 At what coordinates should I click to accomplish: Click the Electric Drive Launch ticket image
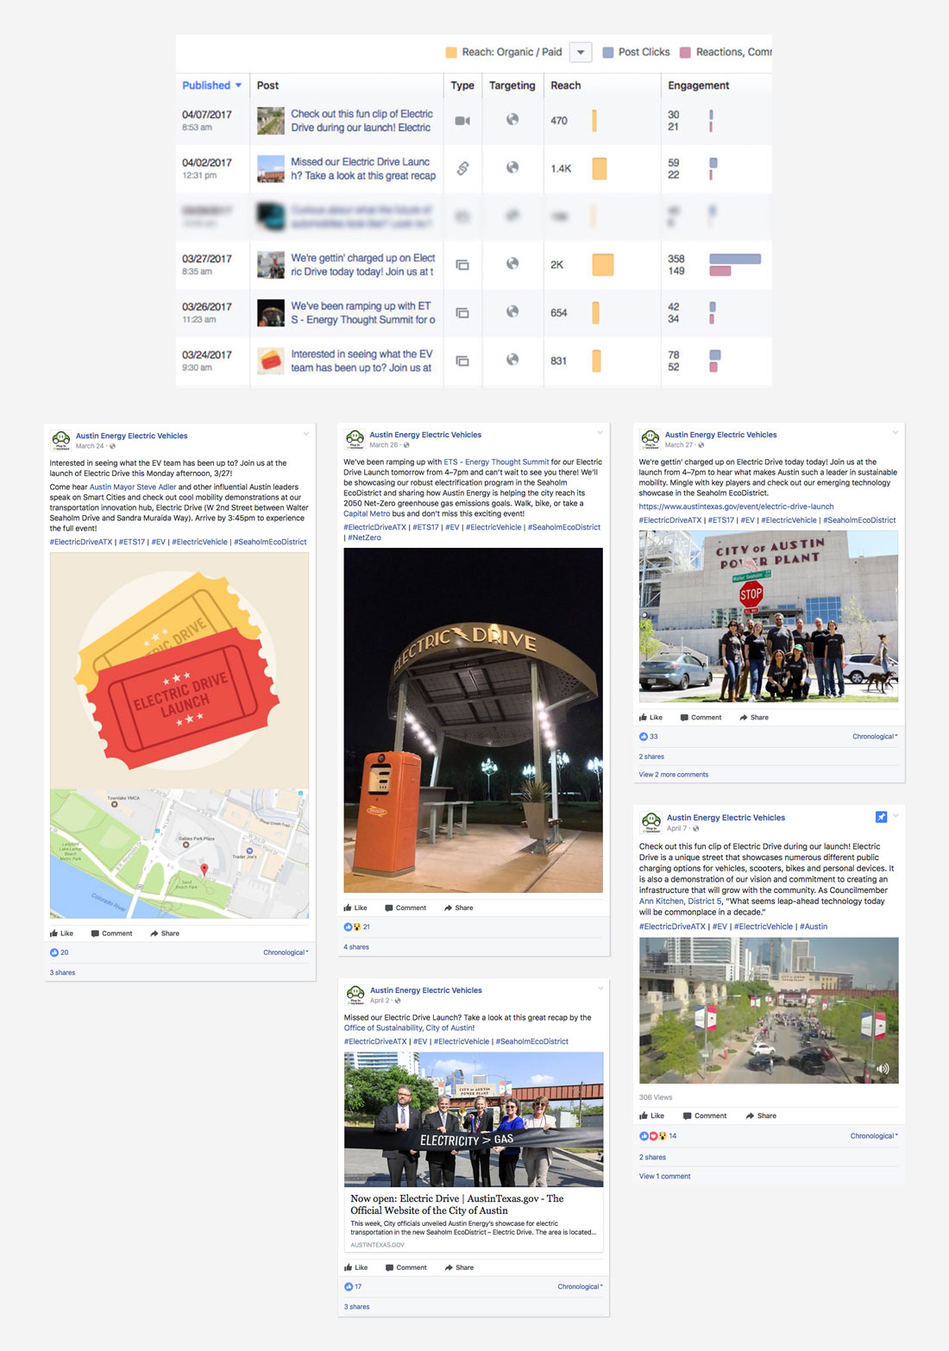click(179, 670)
